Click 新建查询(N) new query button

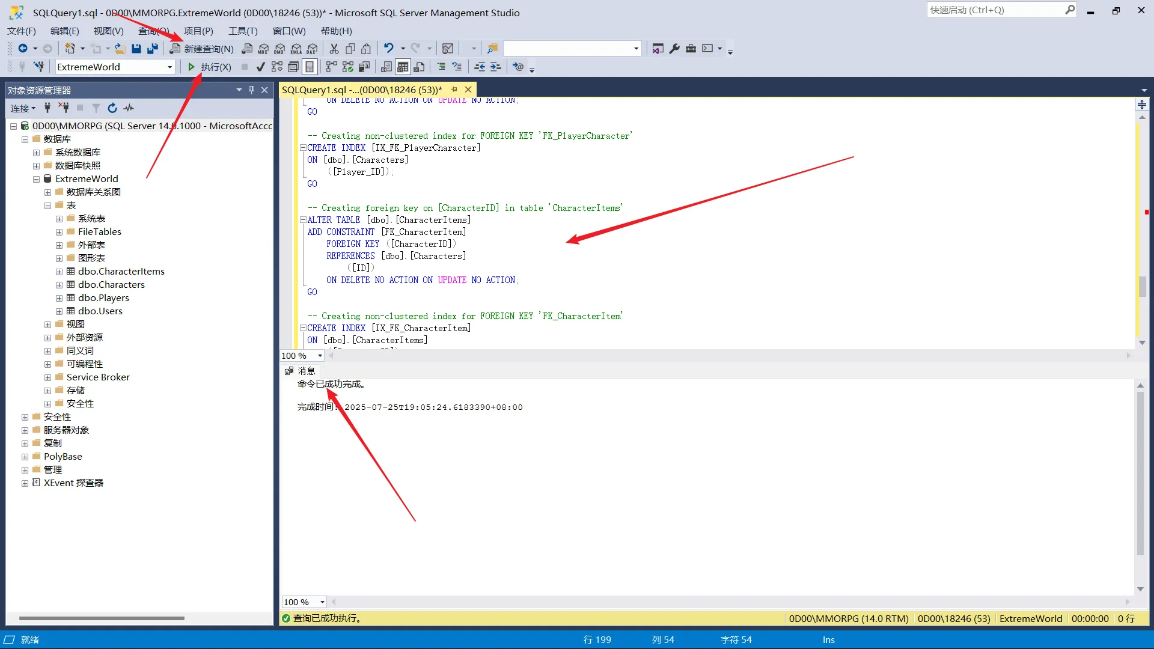point(202,49)
